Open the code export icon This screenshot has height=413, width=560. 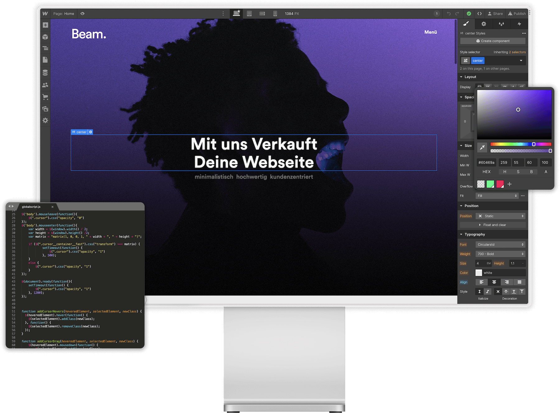coord(479,14)
